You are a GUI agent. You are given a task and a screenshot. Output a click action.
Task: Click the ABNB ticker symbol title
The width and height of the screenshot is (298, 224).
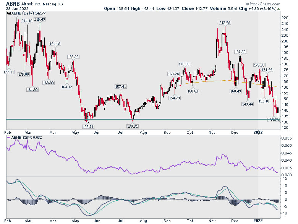(13, 4)
